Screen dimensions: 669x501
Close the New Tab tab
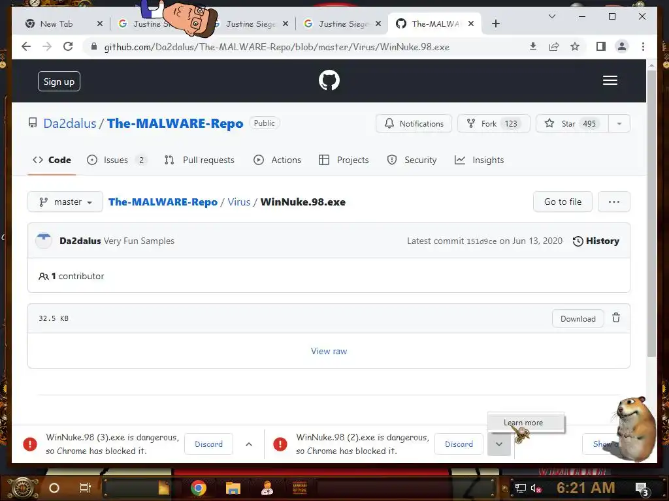click(x=100, y=24)
